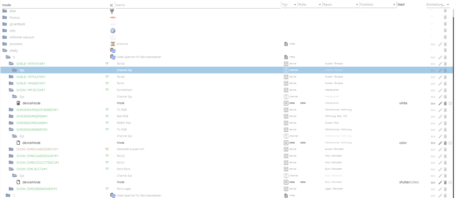Delete the shutter(roller) deviceMode state

[x=445, y=183]
